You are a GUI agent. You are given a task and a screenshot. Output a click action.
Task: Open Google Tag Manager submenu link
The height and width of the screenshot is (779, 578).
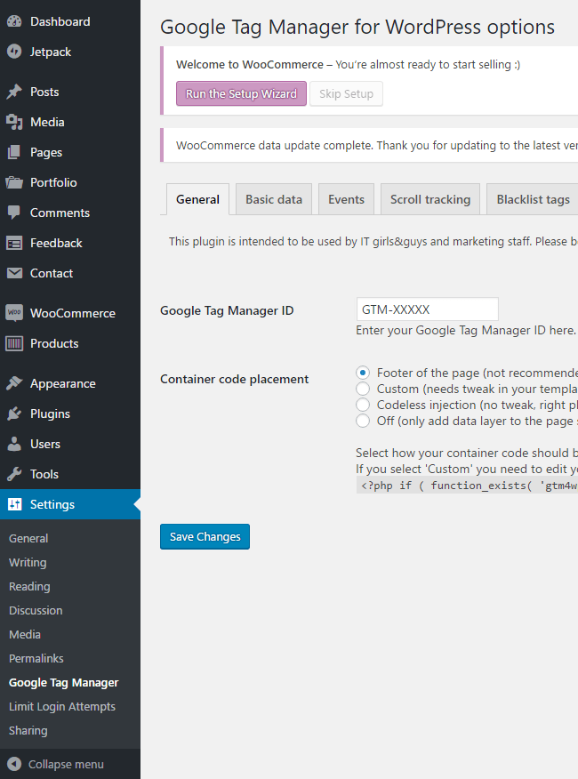click(64, 683)
